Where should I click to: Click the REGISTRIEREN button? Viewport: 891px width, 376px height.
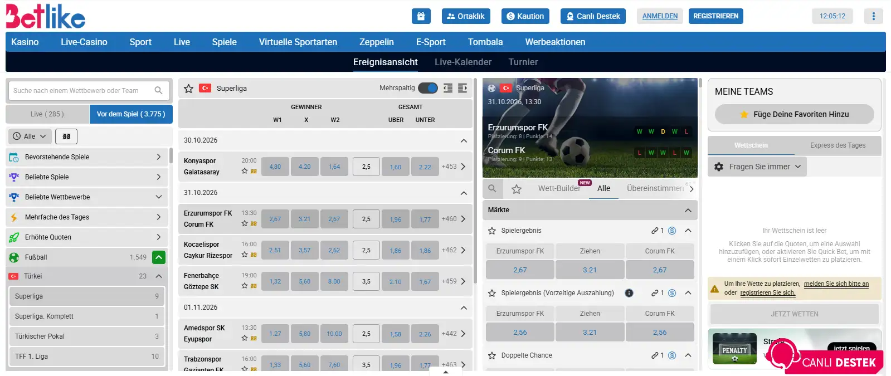coord(715,16)
